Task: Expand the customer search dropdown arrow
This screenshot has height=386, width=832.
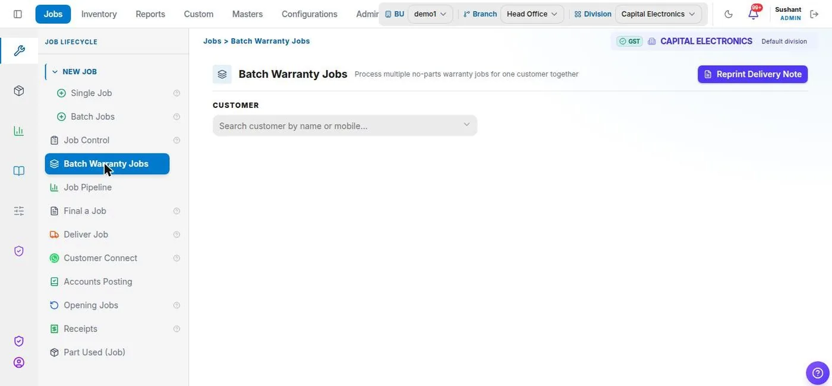Action: coord(467,125)
